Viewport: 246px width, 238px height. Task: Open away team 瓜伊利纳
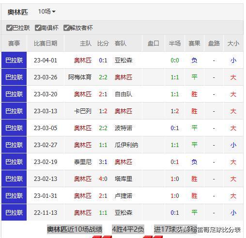click(126, 145)
